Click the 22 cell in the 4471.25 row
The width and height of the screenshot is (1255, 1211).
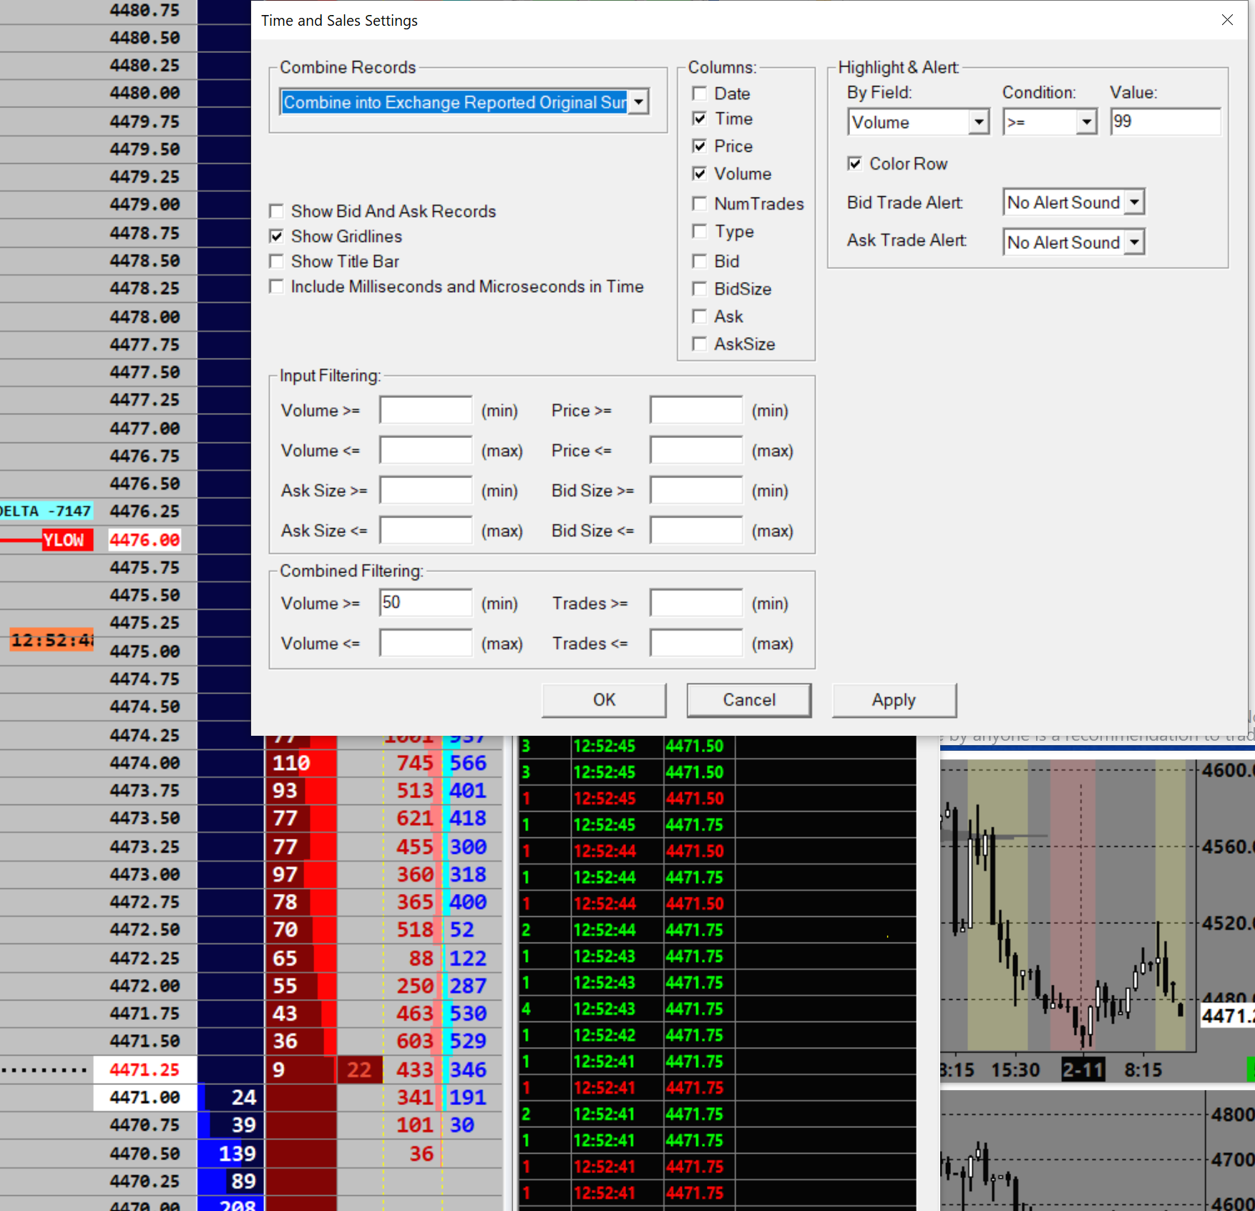point(359,1069)
